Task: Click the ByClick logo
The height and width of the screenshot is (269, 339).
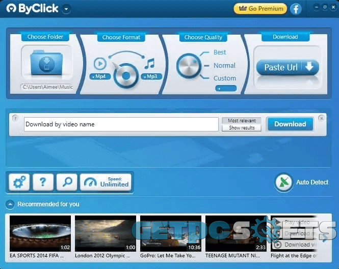Action: [32, 9]
